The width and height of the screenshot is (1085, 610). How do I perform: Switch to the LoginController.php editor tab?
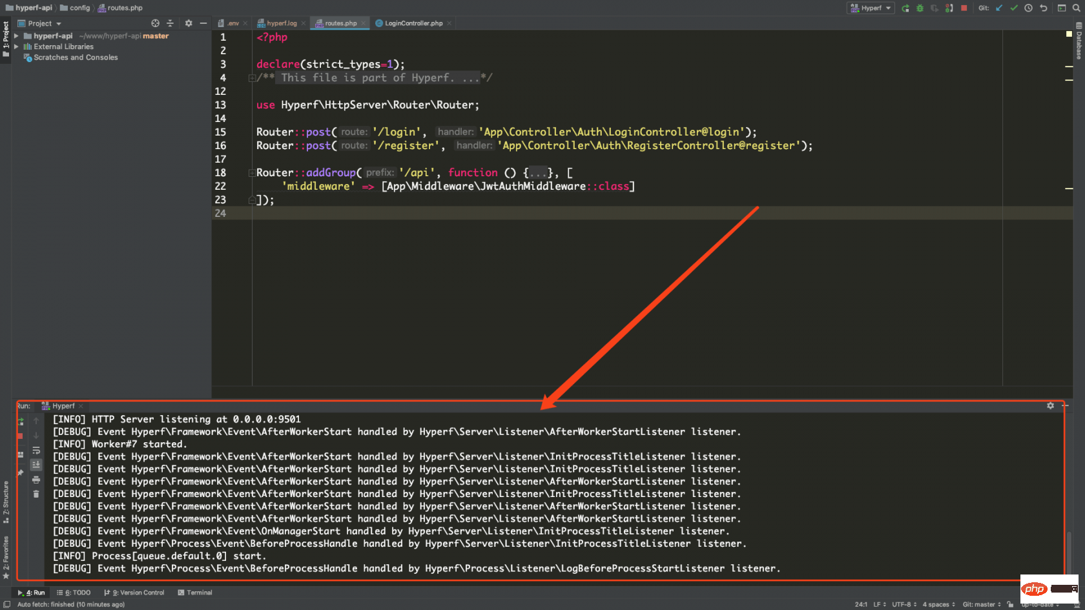(x=413, y=23)
